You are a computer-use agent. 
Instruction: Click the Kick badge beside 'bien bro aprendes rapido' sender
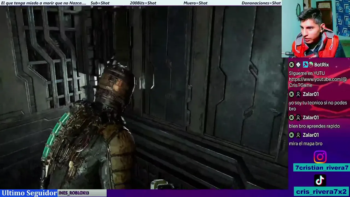[x=291, y=117]
